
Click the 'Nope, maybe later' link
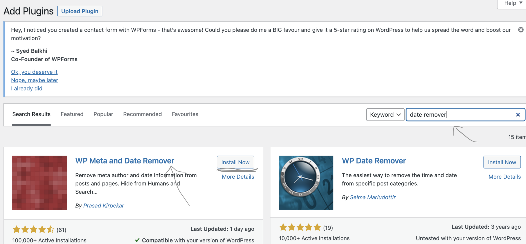[x=34, y=80]
